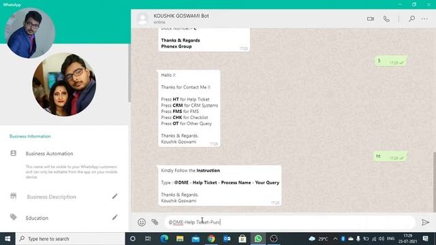Open Microsoft Store from taskbar
This screenshot has height=245, width=436.
tap(243, 239)
